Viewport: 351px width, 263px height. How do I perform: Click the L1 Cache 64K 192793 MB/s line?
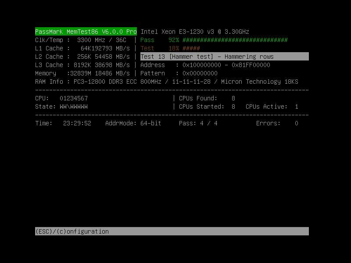(x=82, y=48)
